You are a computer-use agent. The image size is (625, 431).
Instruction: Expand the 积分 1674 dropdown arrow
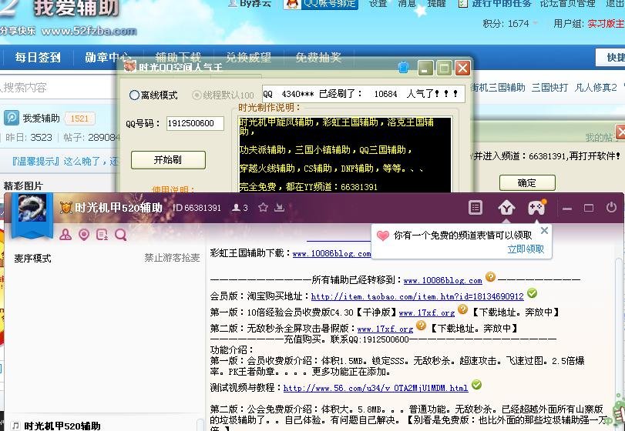(x=536, y=24)
